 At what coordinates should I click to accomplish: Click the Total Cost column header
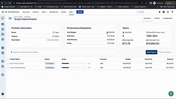(148, 59)
